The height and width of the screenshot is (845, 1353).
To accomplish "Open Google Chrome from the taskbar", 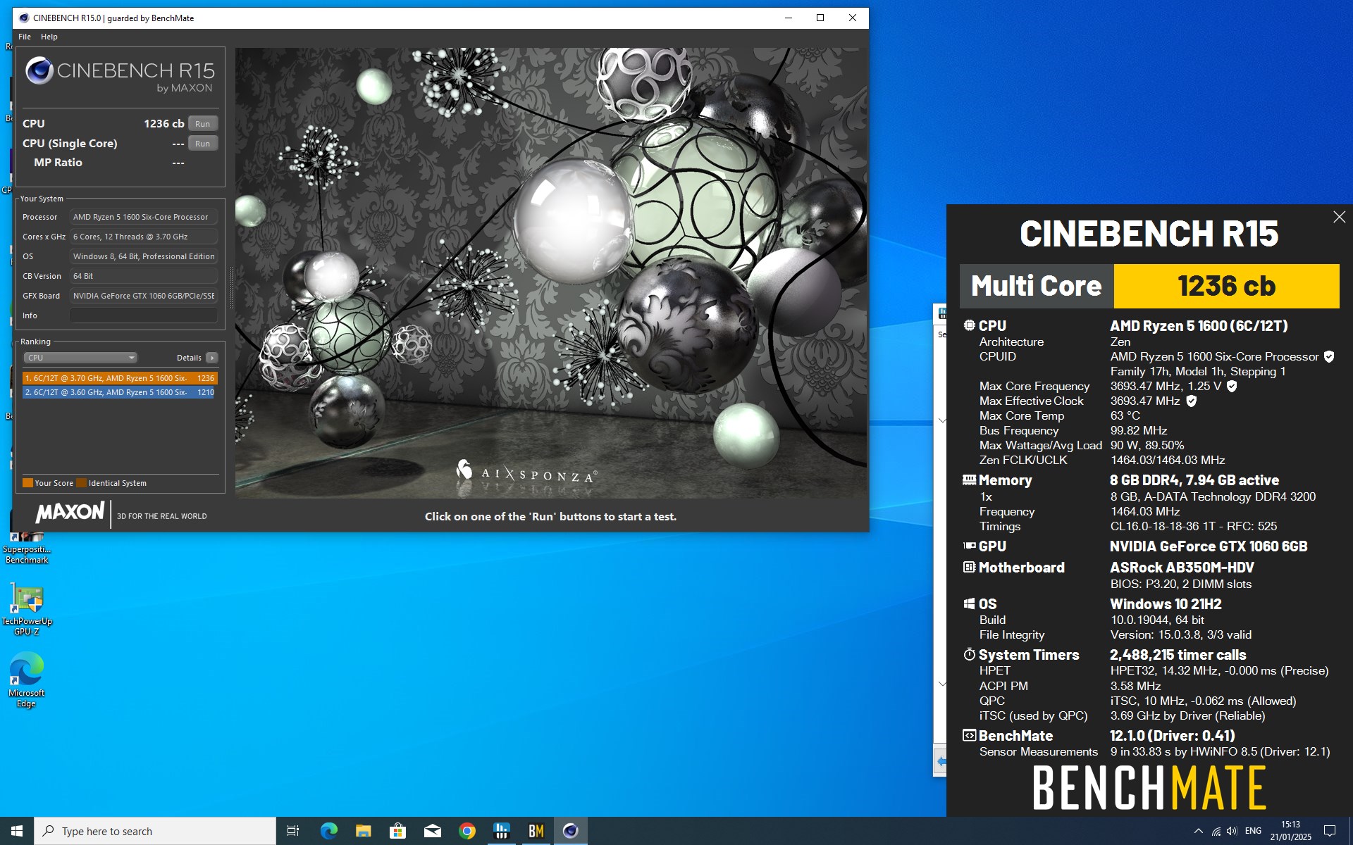I will tap(467, 831).
